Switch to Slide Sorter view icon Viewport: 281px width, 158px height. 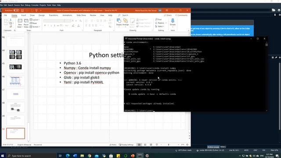click(145, 144)
